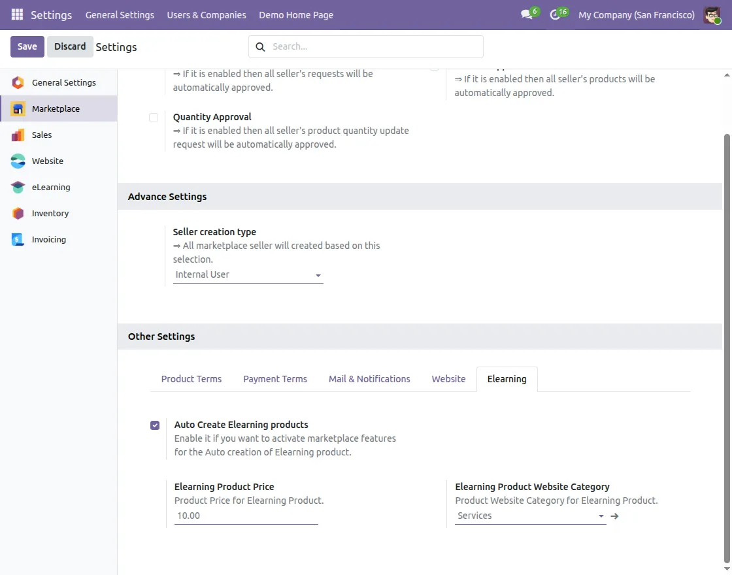Open the Users & Companies menu

[207, 15]
